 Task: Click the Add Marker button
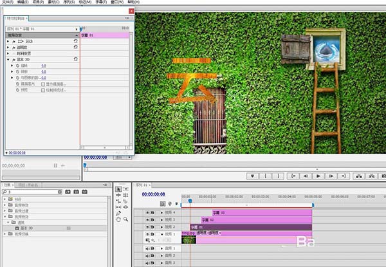[253, 176]
